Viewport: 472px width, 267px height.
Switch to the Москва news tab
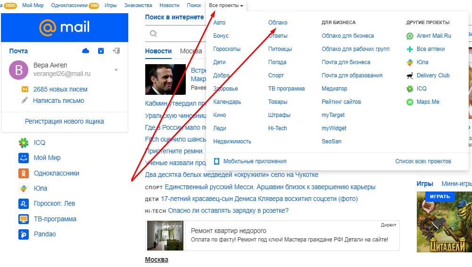tap(191, 51)
